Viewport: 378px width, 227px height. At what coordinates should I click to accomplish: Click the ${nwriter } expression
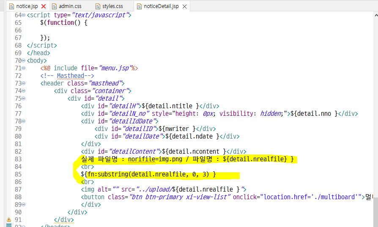pyautogui.click(x=177, y=129)
